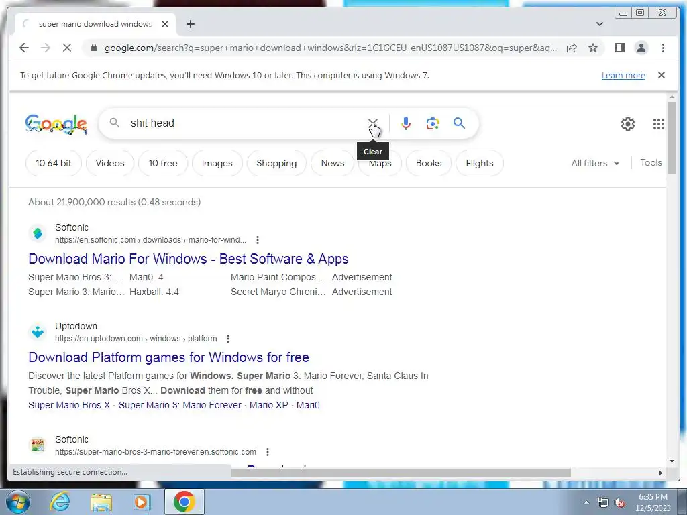This screenshot has width=687, height=515.
Task: Select the 10 64 bit filter chip
Action: (54, 163)
